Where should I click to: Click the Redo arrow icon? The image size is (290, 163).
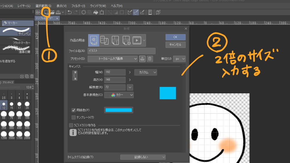tap(76, 12)
